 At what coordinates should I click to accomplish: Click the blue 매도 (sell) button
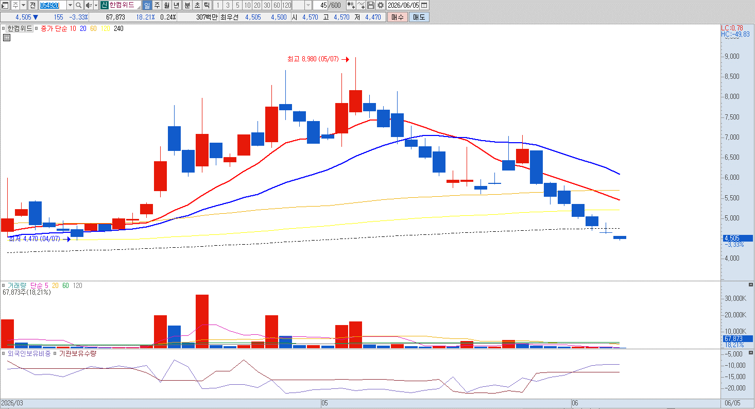419,17
